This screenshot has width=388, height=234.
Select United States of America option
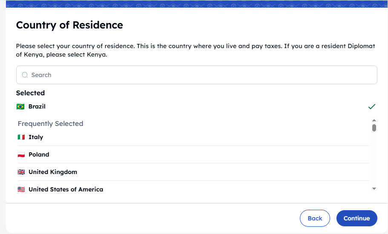tap(66, 189)
